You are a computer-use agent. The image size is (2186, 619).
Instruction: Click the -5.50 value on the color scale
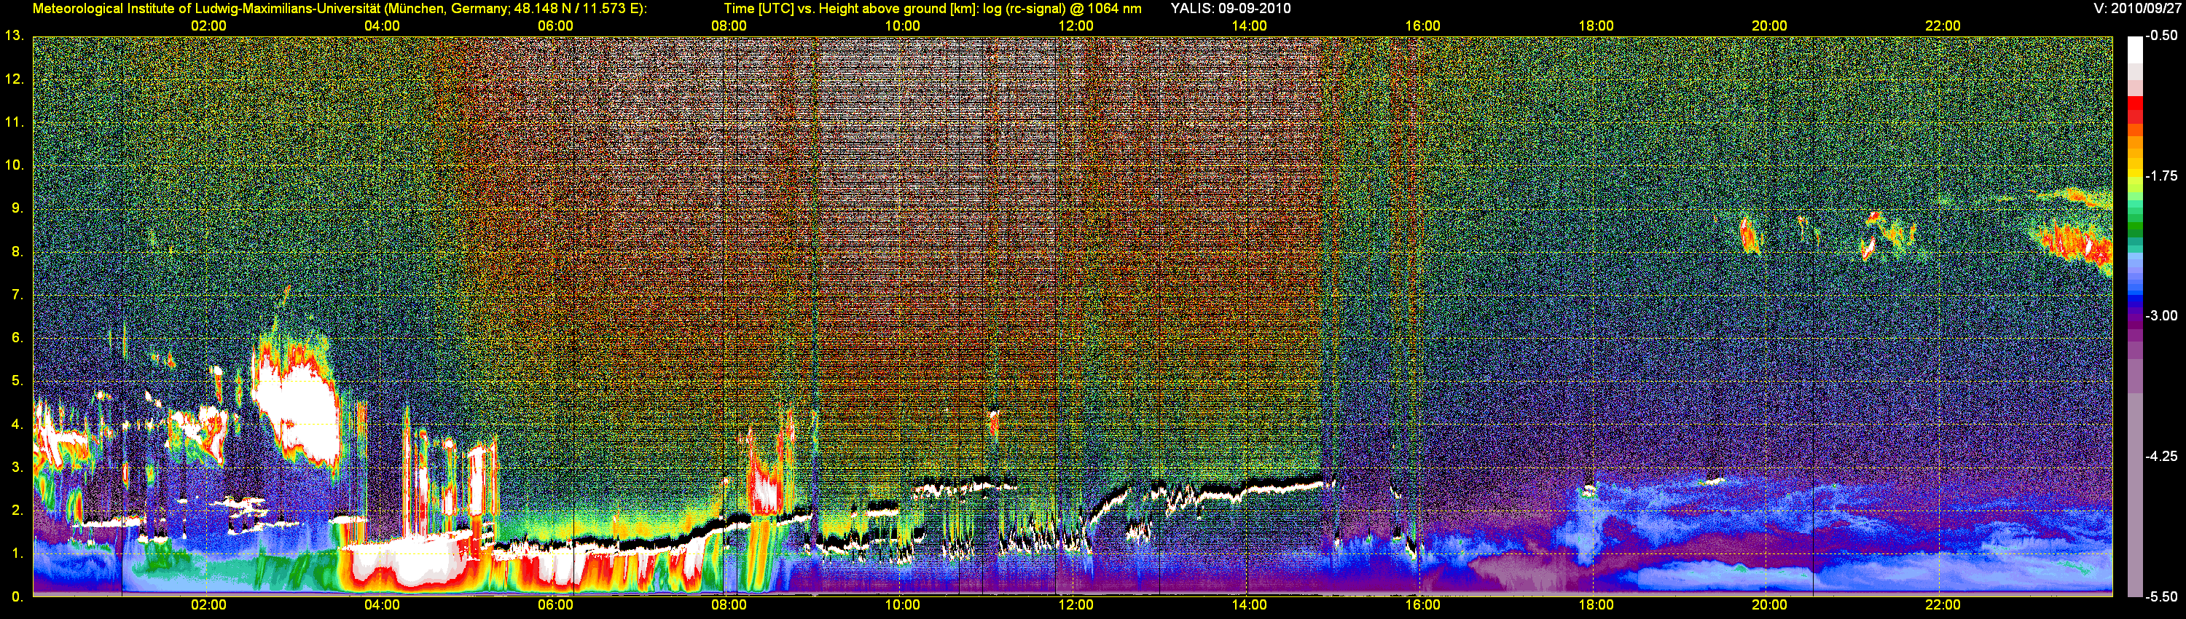tap(2161, 597)
